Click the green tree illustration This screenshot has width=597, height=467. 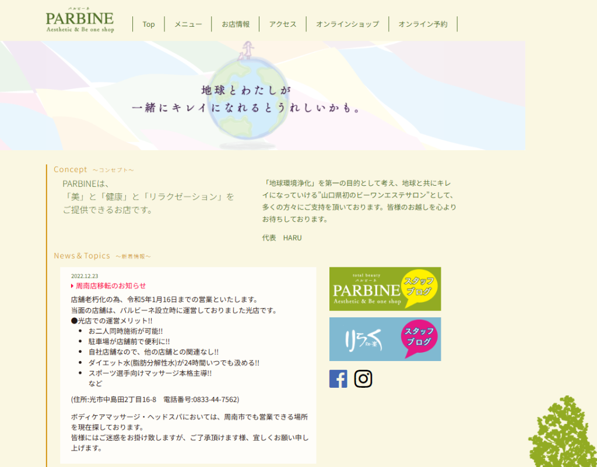click(x=563, y=434)
